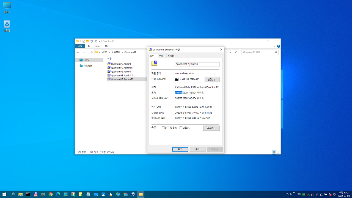The image size is (352, 198).
Task: Open the notepad taskbar icon
Action: (x=88, y=194)
